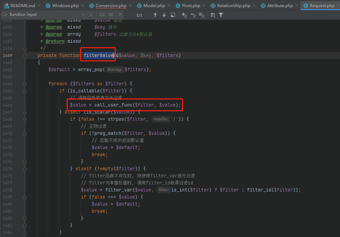Open the magnifier search history dropdown

point(5,14)
